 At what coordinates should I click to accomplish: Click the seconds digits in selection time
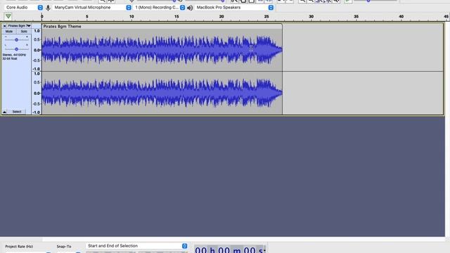pyautogui.click(x=250, y=250)
